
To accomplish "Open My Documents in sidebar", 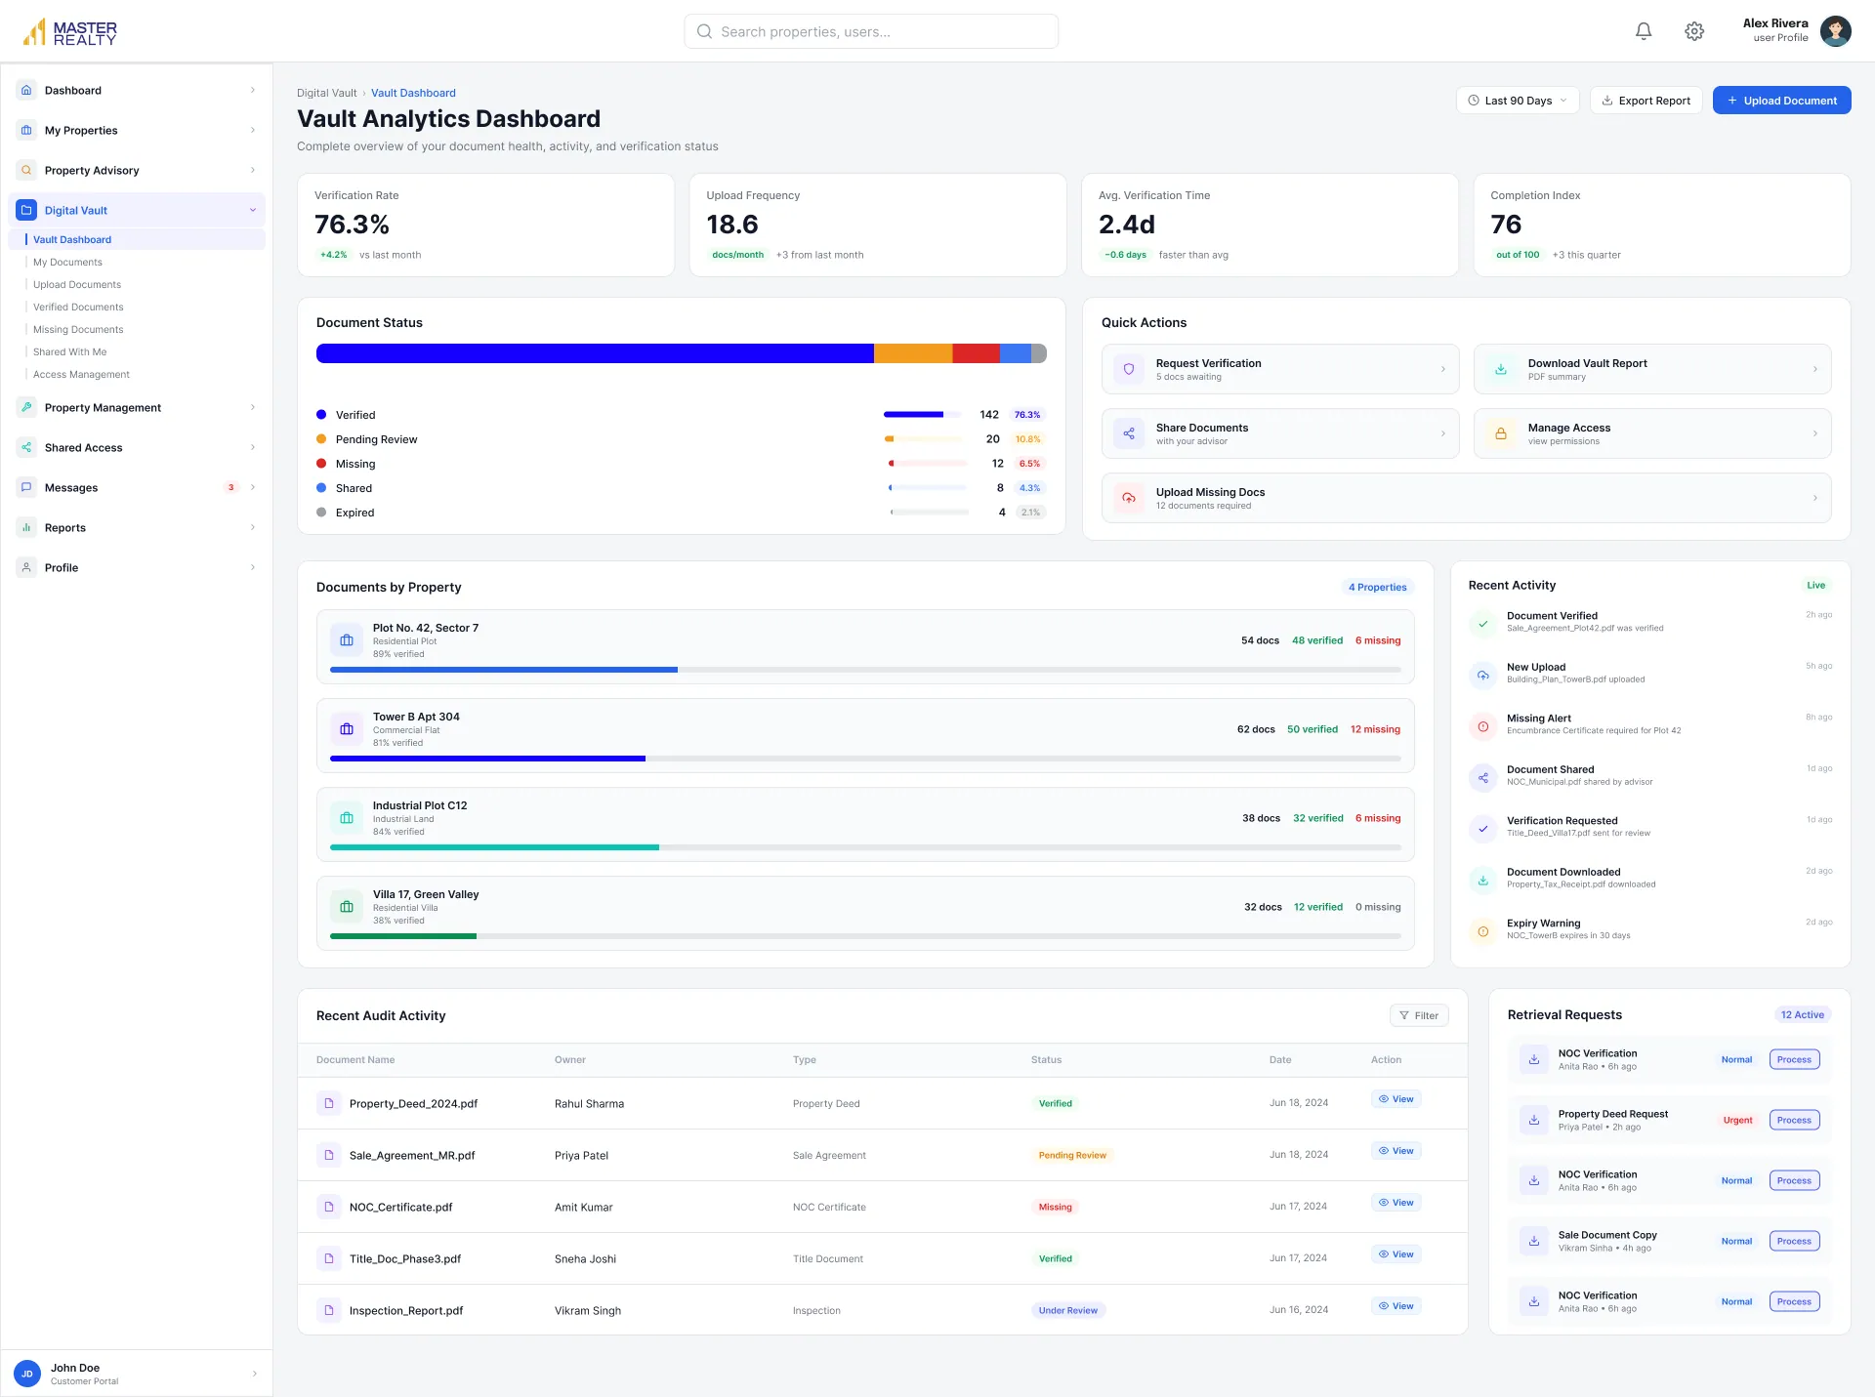I will click(67, 262).
